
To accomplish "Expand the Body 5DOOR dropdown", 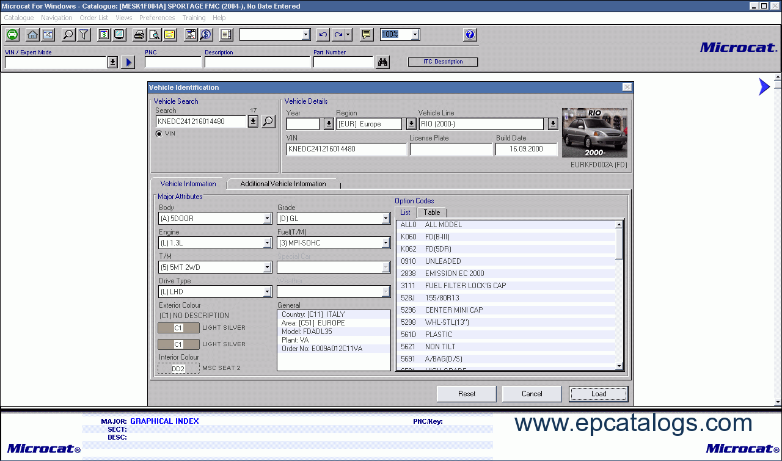I will [x=267, y=219].
